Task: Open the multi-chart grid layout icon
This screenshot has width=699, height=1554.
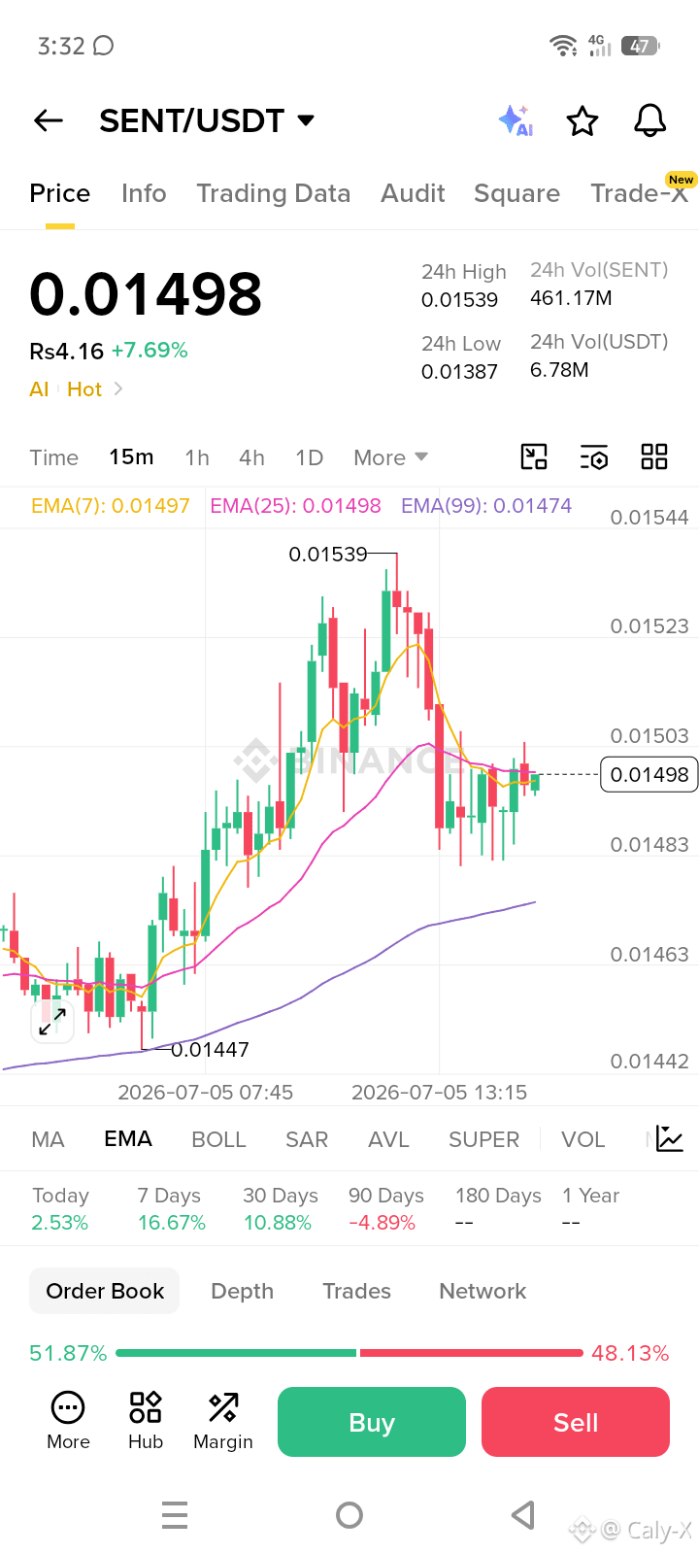Action: 654,456
